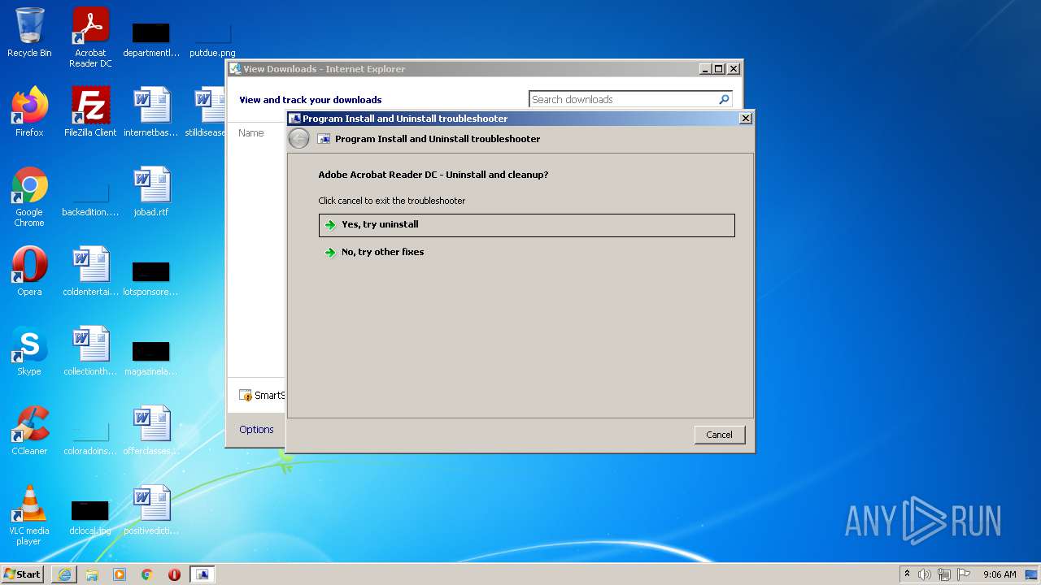The image size is (1041, 585).
Task: Open Opera from taskbar
Action: 175,574
